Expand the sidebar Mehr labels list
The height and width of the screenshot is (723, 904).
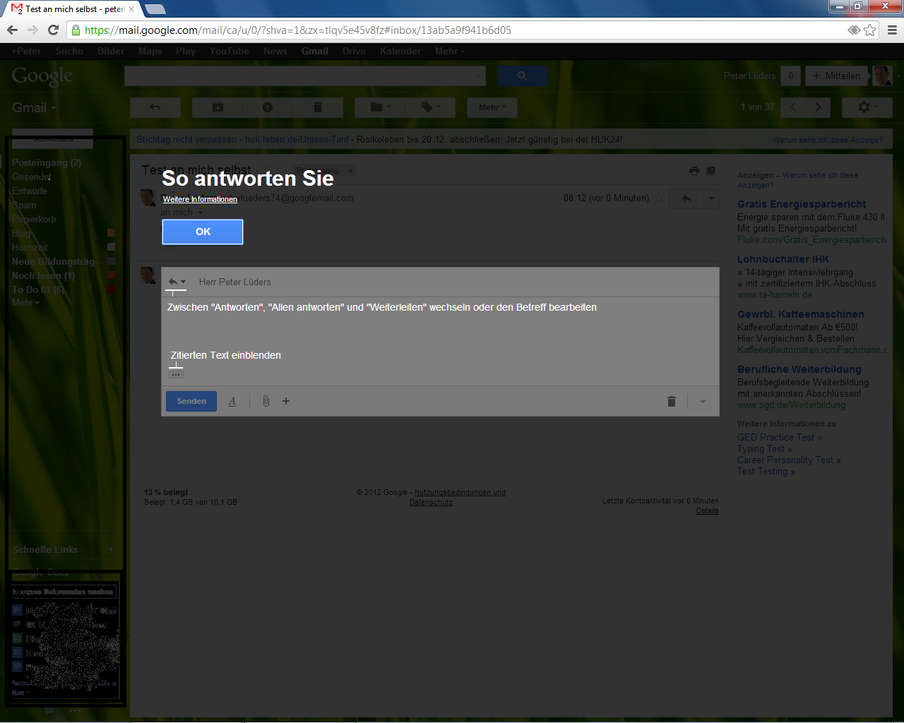[x=25, y=302]
